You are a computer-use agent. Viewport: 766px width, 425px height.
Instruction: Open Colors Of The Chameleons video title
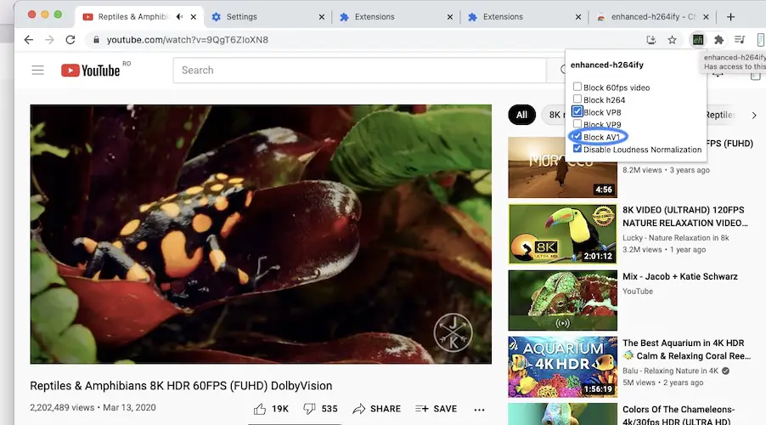[678, 415]
